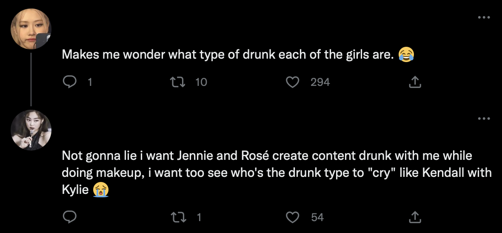Open the first tweet author's profile avatar
Screen dimensions: 502x233
[31, 29]
